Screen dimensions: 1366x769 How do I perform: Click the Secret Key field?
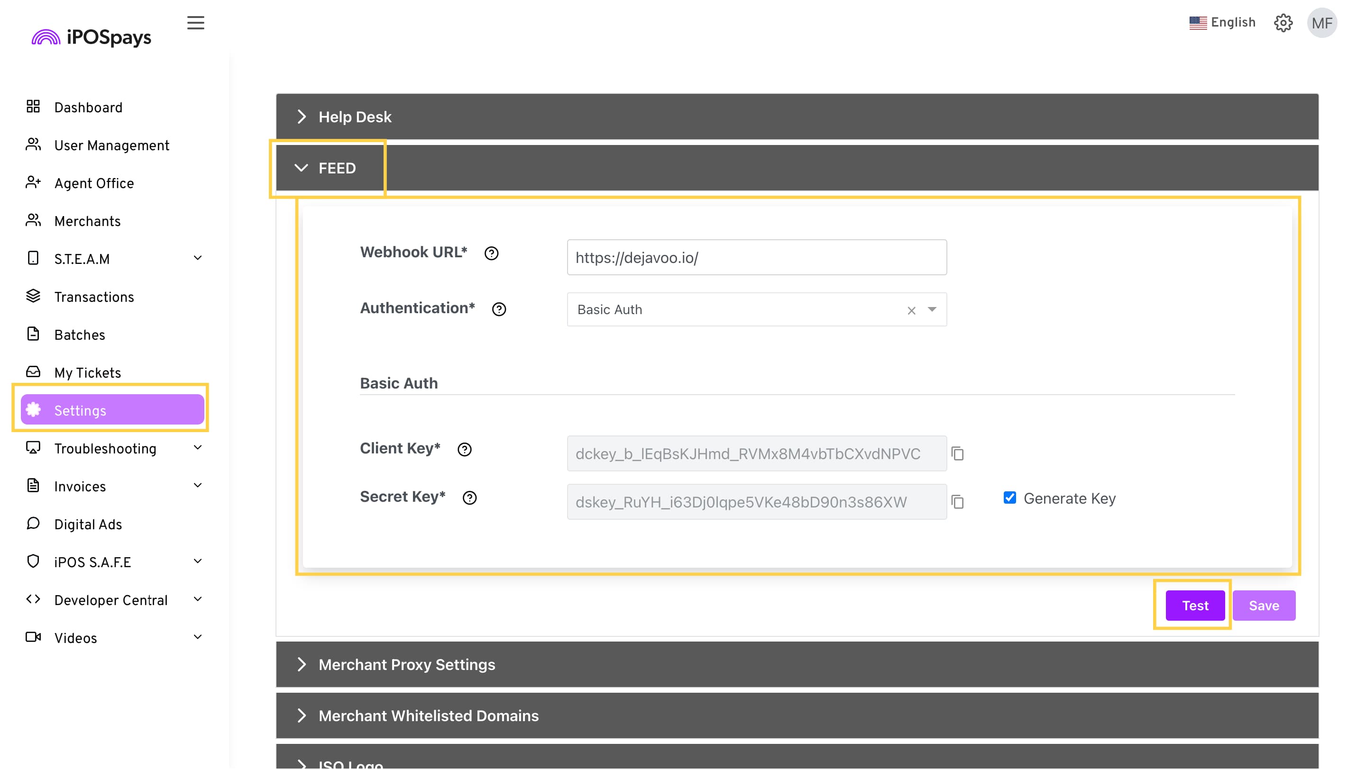coord(757,502)
